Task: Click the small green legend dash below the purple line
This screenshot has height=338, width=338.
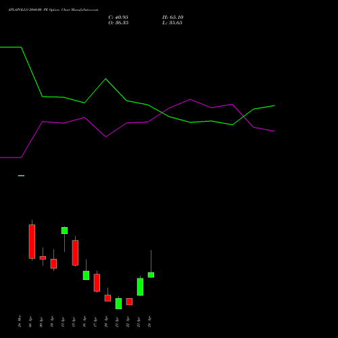Action: pyautogui.click(x=21, y=176)
